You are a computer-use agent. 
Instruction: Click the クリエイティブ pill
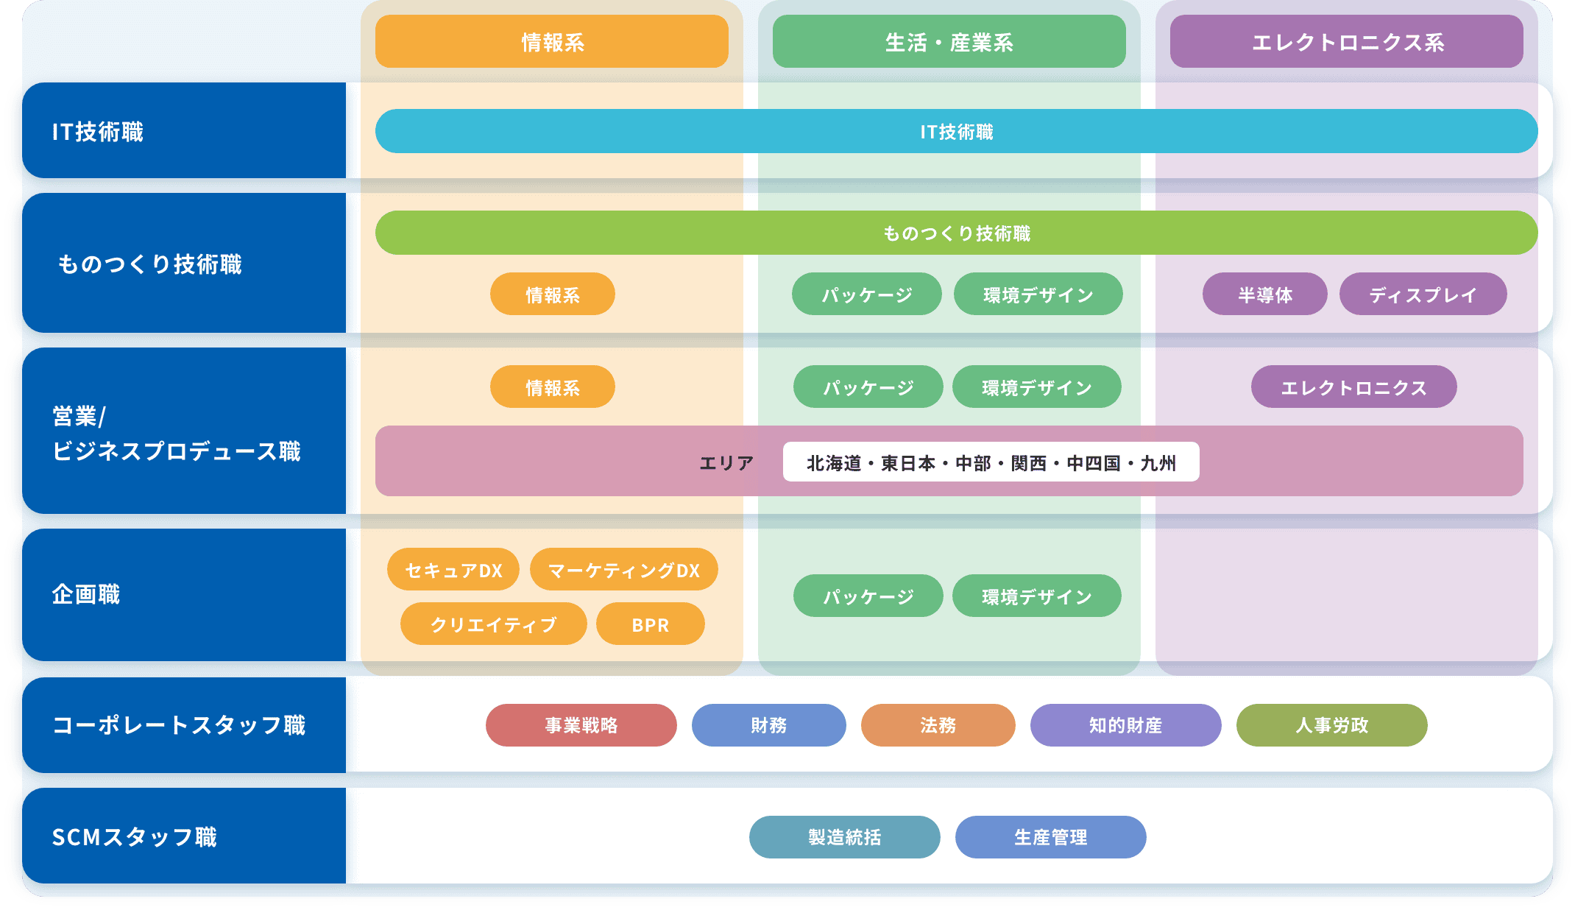click(493, 624)
